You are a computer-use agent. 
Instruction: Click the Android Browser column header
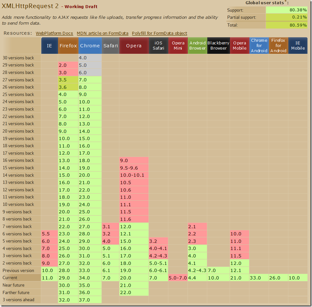(x=197, y=45)
